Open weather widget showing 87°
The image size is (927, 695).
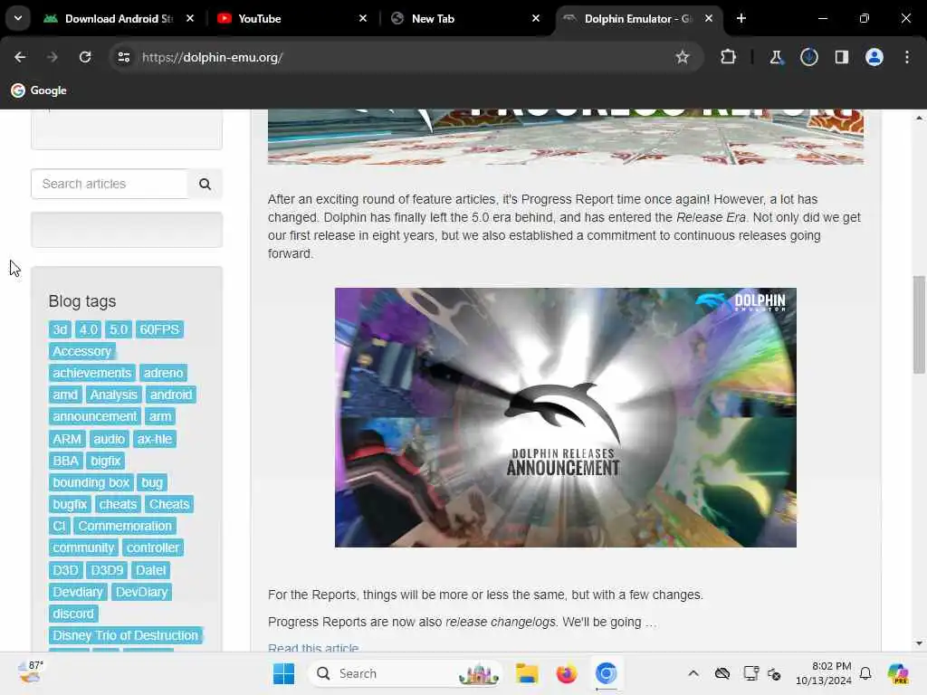31,673
